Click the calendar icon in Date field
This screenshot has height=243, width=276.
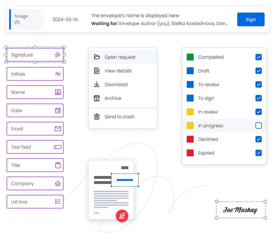pyautogui.click(x=58, y=110)
